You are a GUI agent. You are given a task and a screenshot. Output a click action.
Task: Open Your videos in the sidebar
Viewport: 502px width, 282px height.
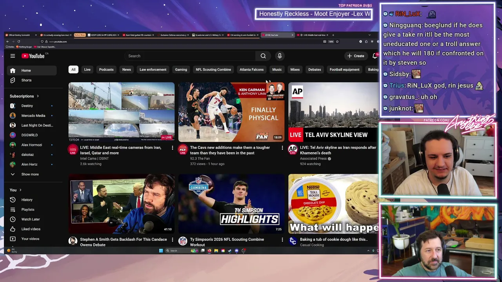(x=32, y=239)
